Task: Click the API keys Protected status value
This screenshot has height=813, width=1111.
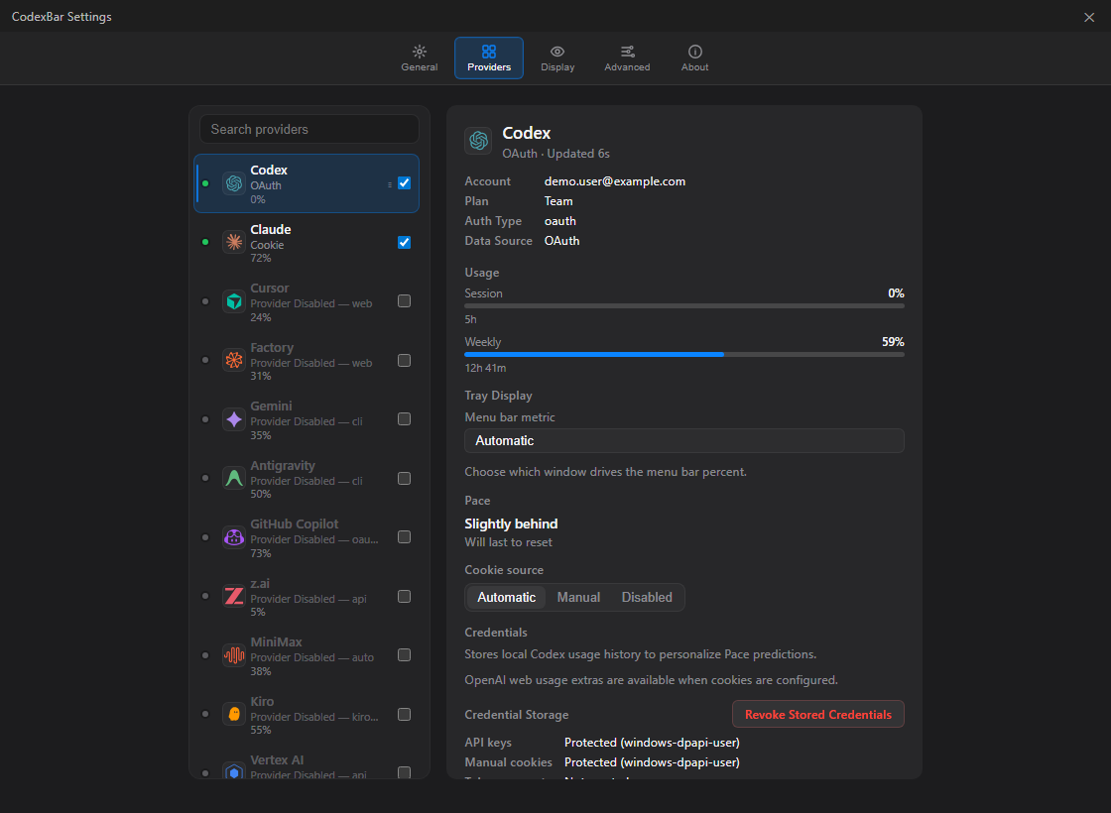Action: [652, 743]
